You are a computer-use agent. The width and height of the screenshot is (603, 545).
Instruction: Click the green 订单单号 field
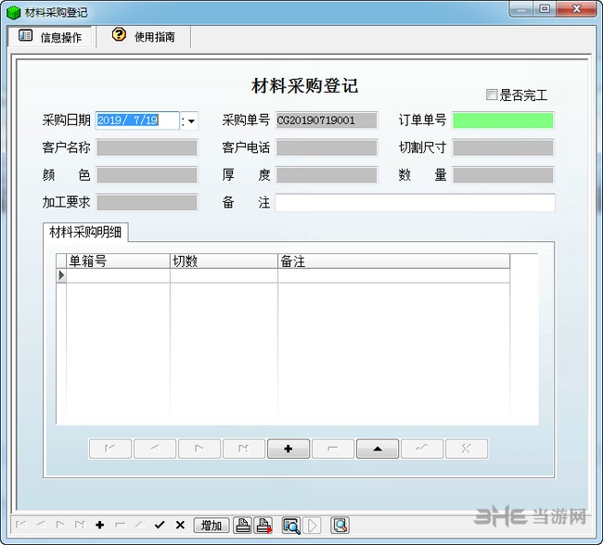point(503,120)
